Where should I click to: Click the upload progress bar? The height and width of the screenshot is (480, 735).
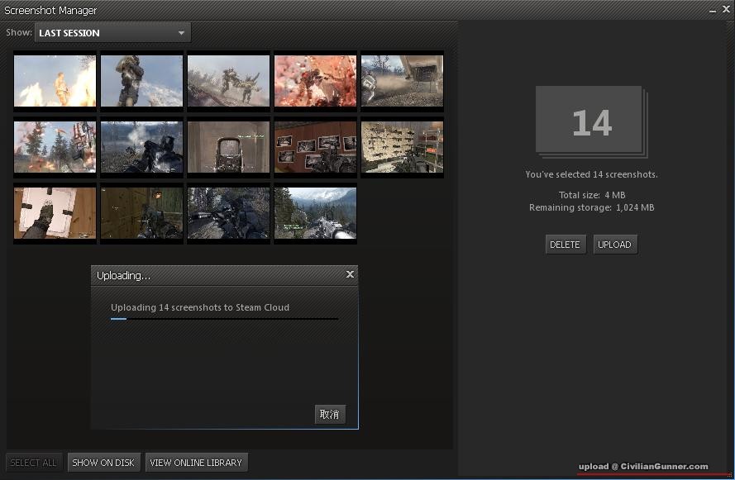[x=224, y=318]
